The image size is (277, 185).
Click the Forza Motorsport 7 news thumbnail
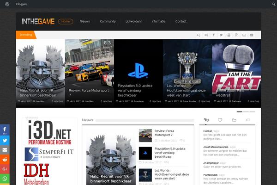145,136
